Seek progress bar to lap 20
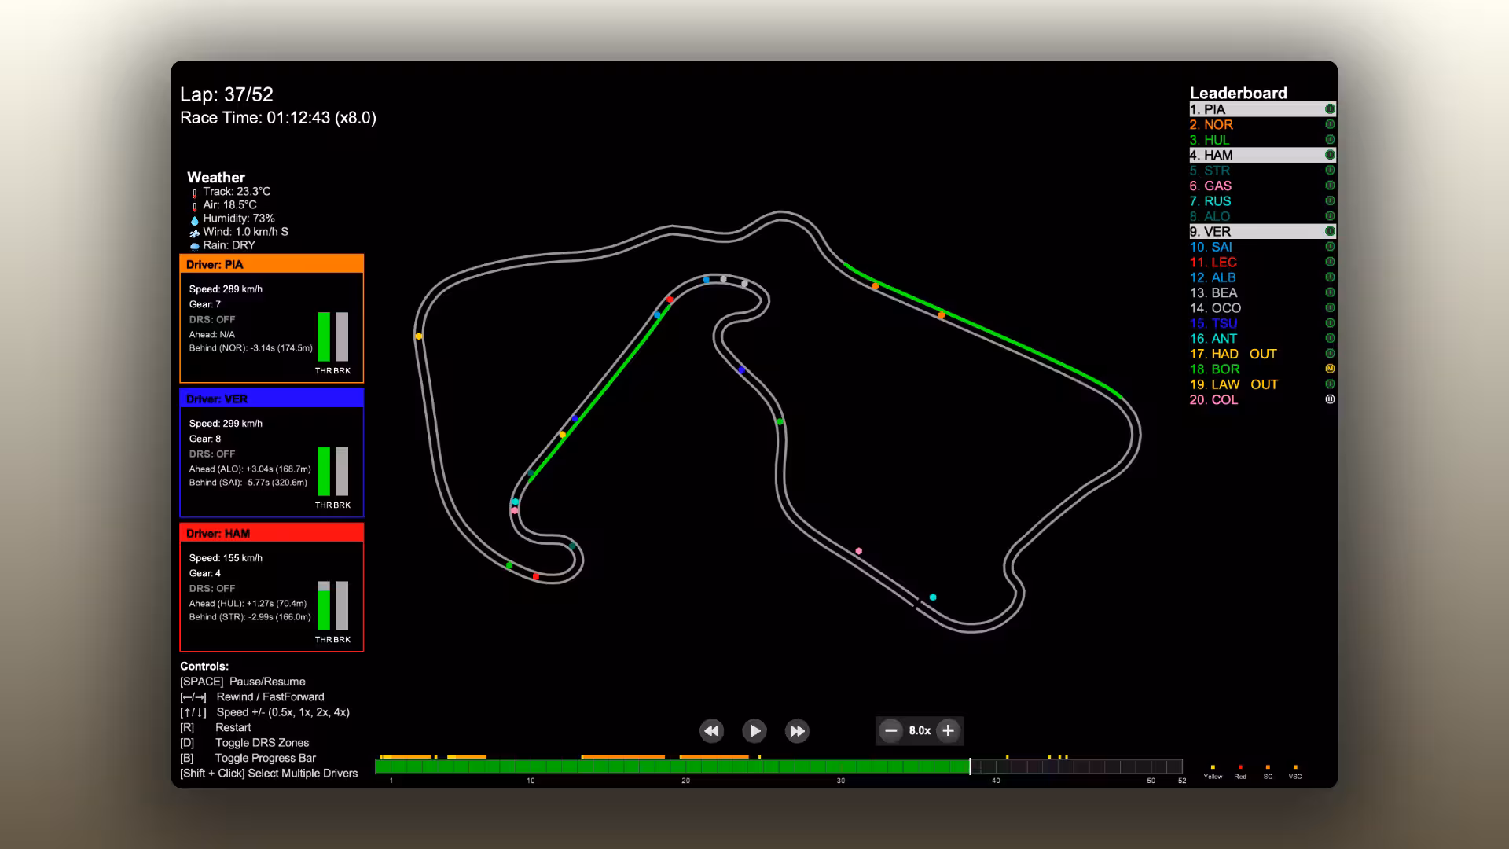Screen dimensions: 1509x849 (685, 766)
